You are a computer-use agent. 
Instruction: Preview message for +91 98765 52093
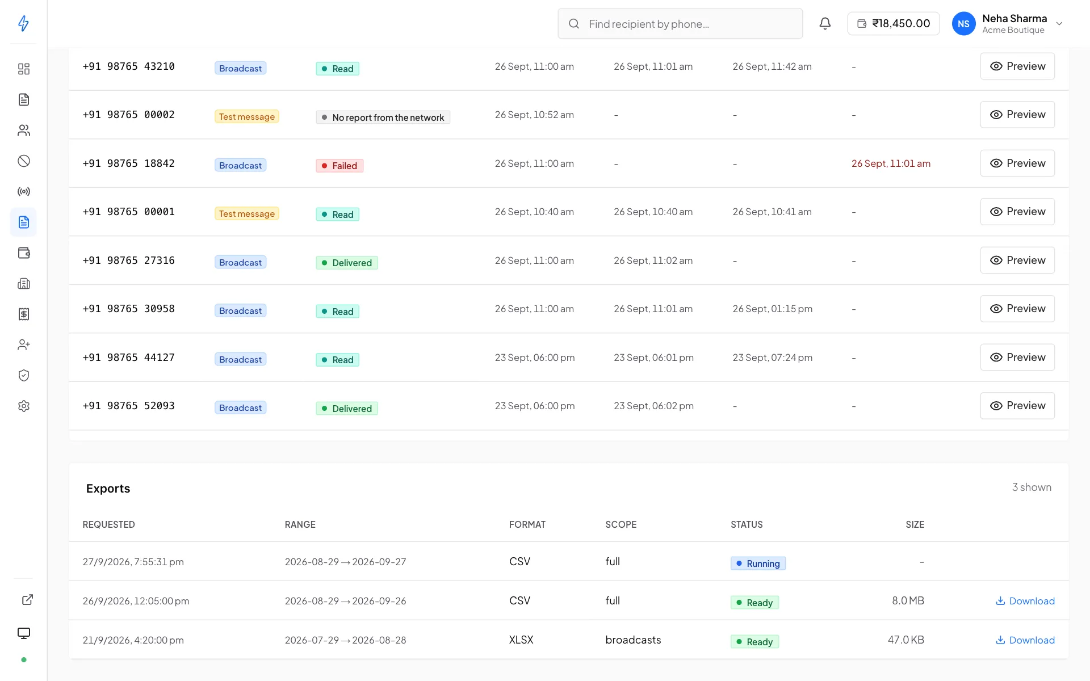[1017, 406]
